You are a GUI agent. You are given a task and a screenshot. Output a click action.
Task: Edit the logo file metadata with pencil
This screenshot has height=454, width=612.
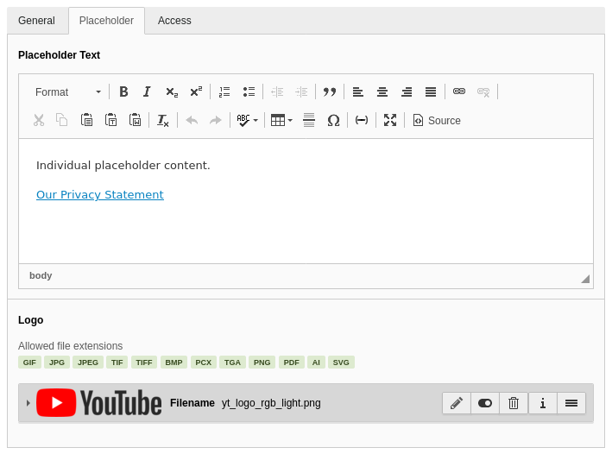point(457,403)
